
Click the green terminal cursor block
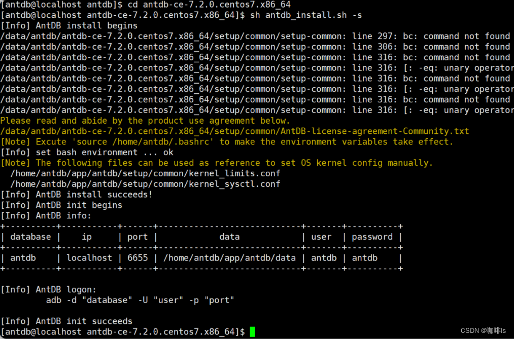[252, 331]
